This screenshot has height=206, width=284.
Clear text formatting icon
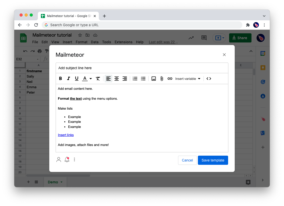[x=98, y=79]
